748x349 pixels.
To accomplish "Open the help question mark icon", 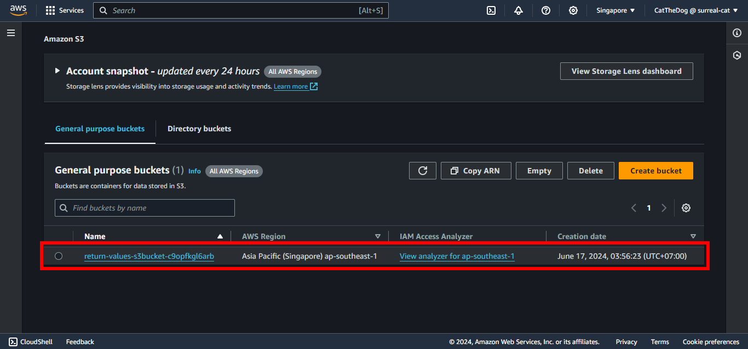I will click(546, 10).
